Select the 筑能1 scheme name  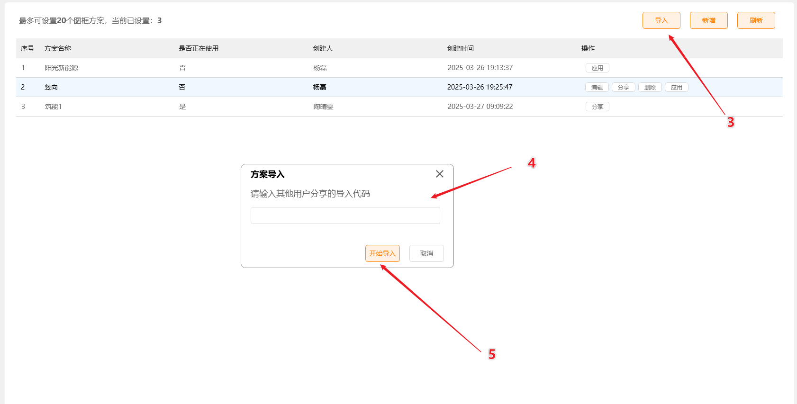point(53,107)
